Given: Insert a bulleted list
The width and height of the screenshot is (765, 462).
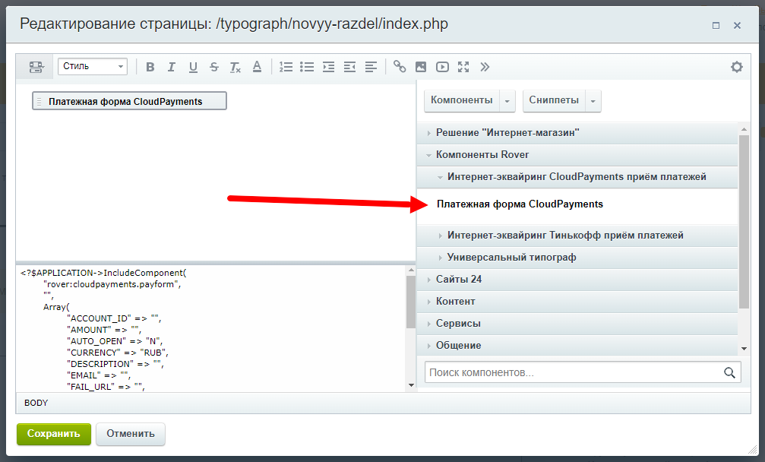Looking at the screenshot, I should coord(307,67).
